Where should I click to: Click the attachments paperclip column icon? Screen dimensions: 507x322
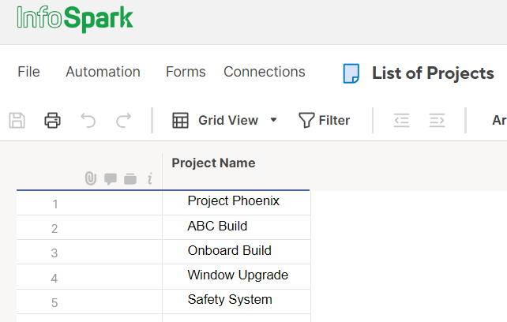[91, 179]
